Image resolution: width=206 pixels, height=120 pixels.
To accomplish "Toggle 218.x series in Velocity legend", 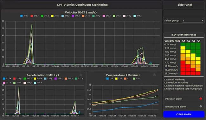I will (x=117, y=16).
